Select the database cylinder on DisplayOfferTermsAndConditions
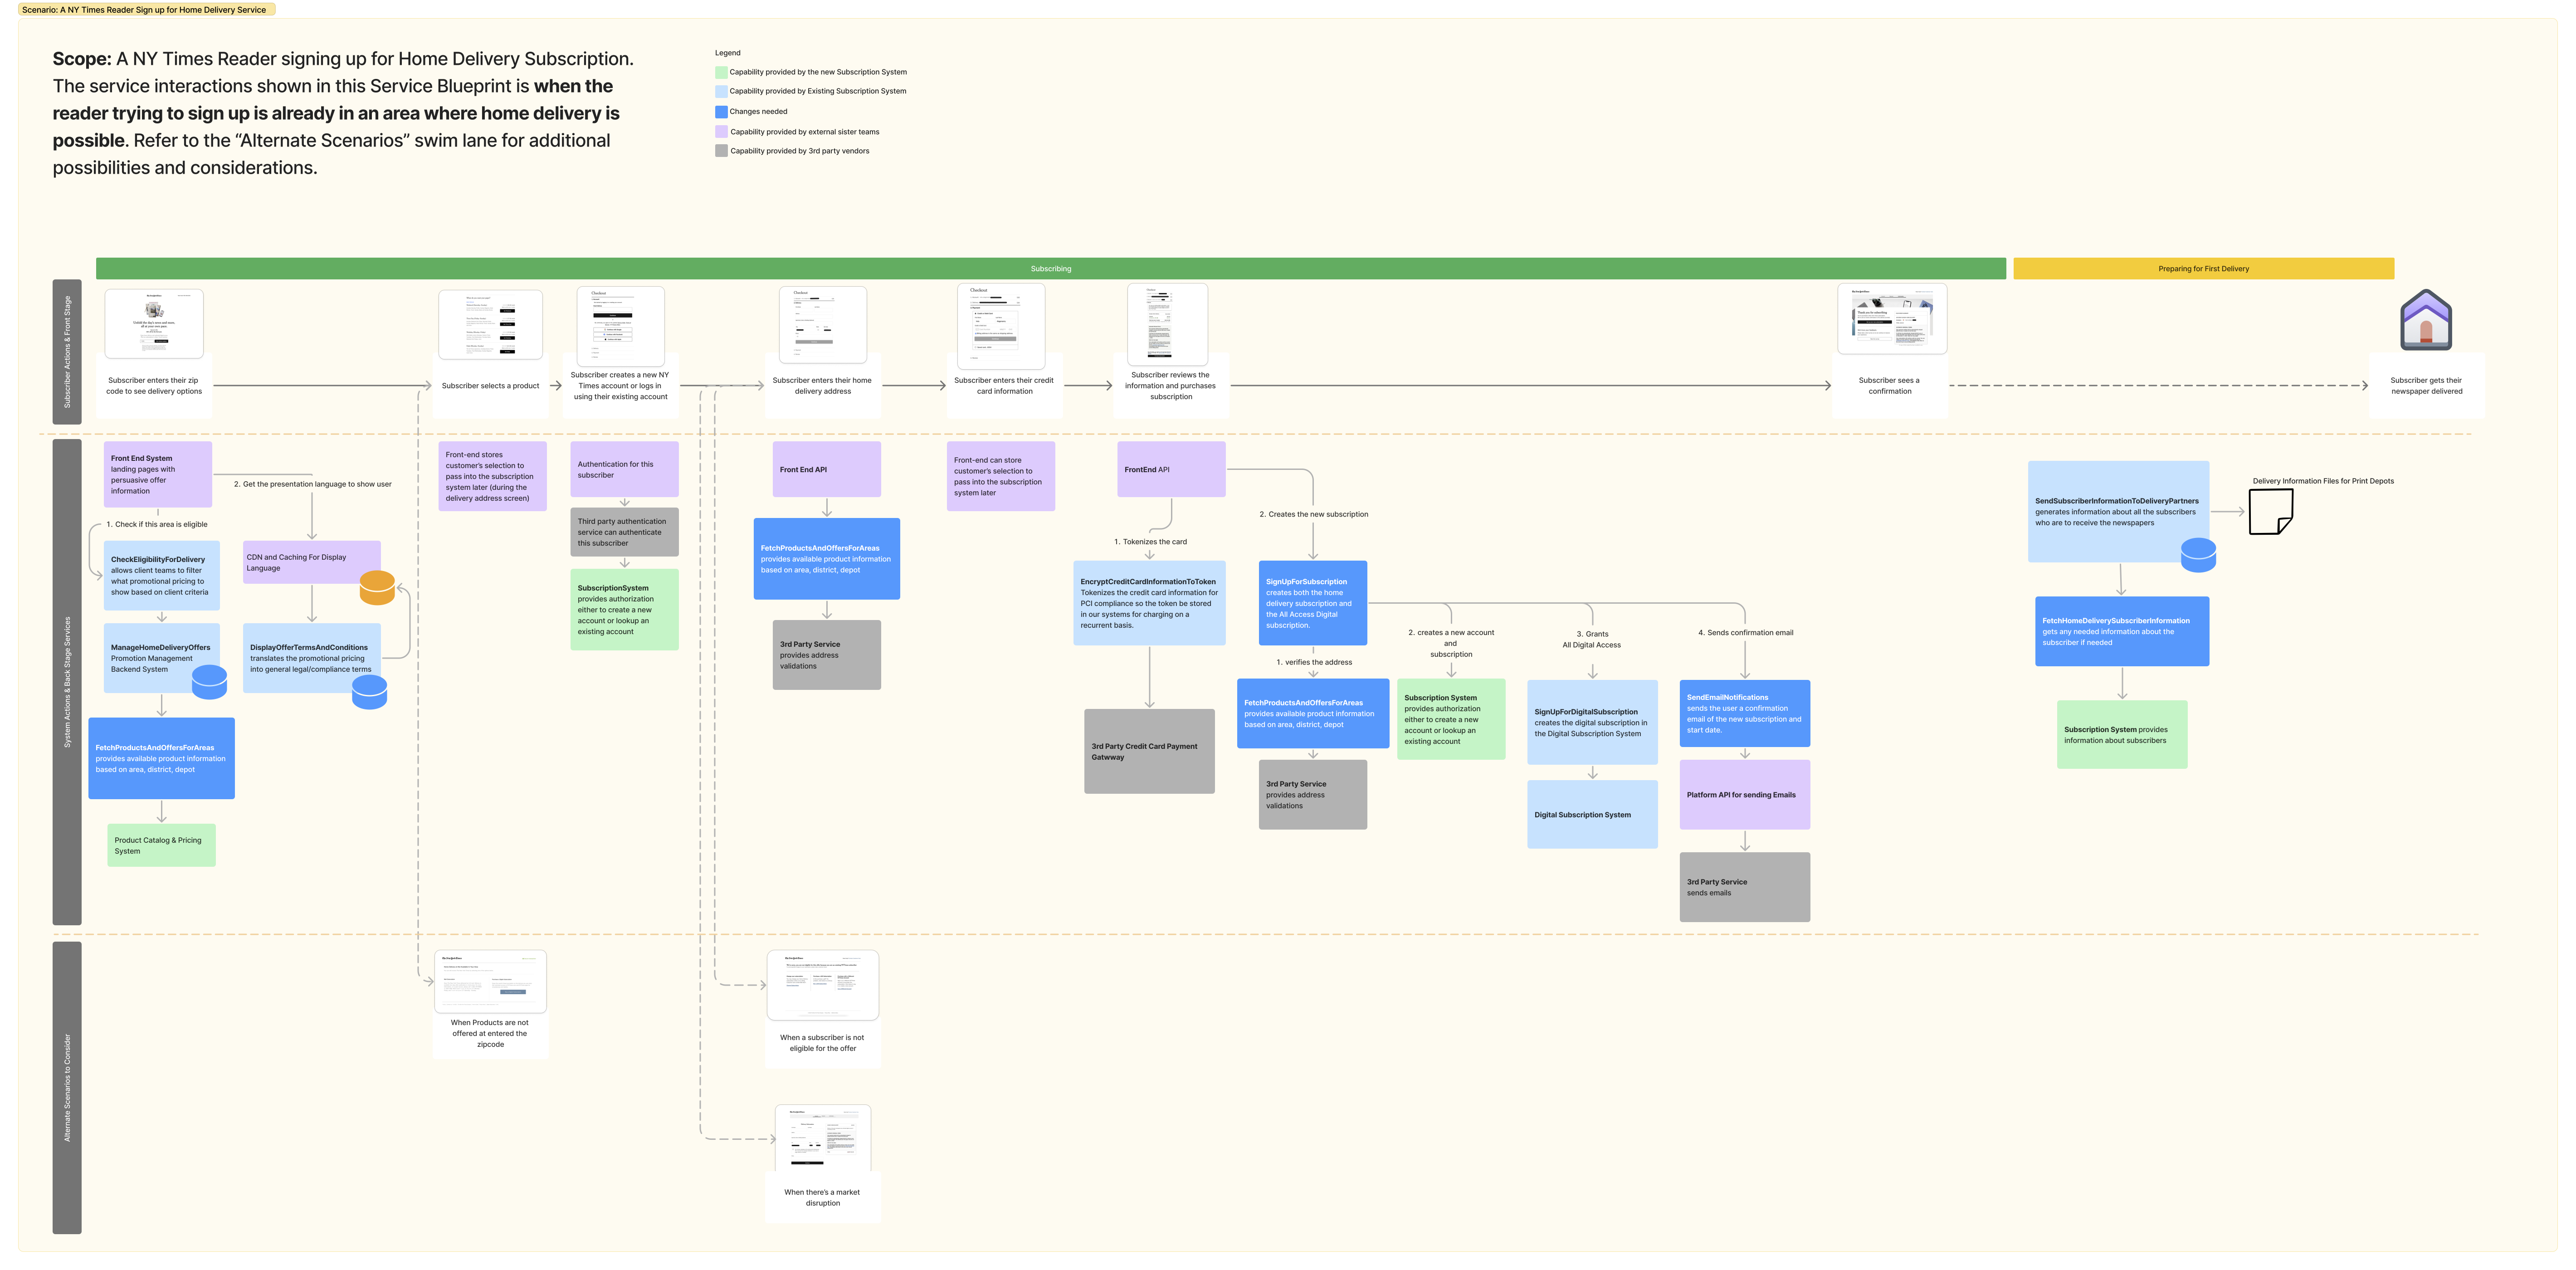The image size is (2576, 1270). 369,692
